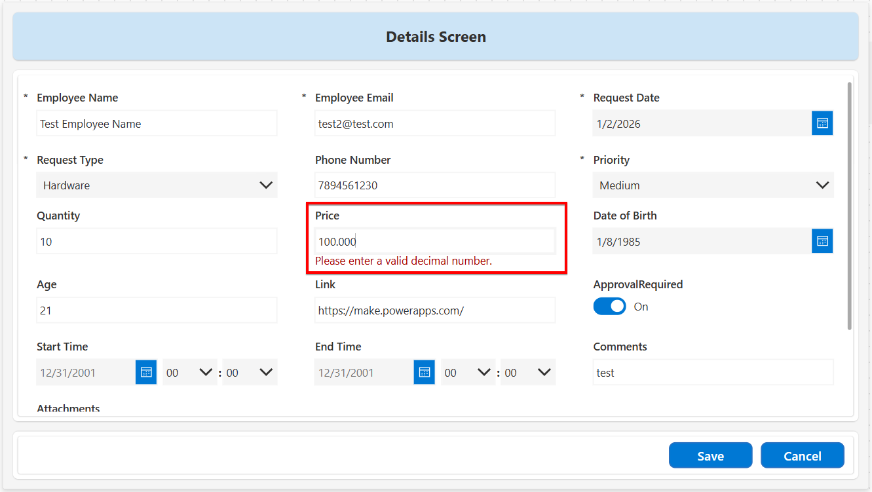Open the Start Time hour dropdown
Screen dimensions: 872x492
189,372
